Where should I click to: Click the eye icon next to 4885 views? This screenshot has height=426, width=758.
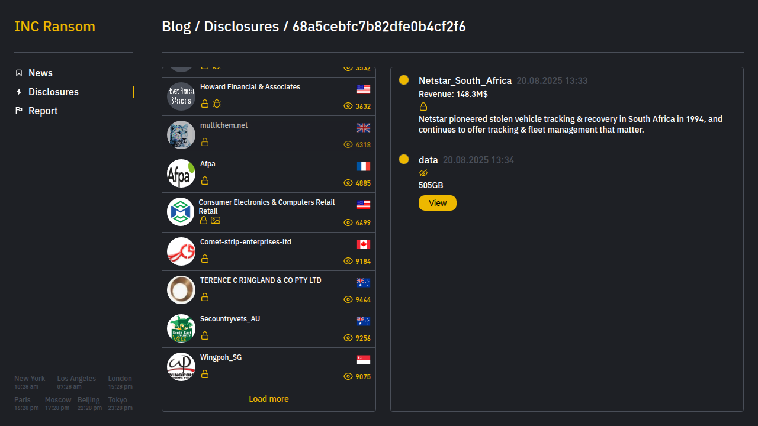tap(348, 183)
